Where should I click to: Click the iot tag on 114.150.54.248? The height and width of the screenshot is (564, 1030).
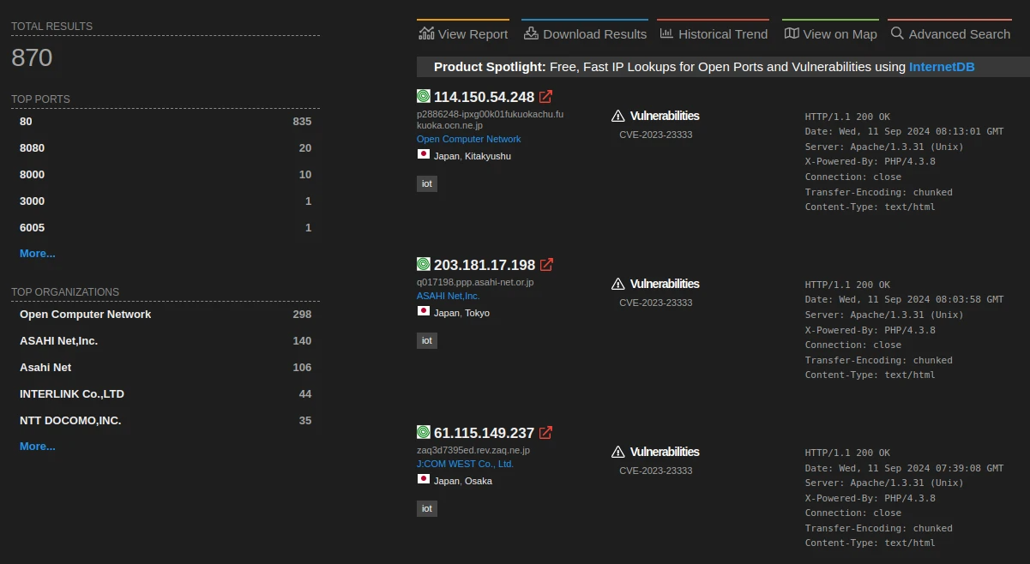click(426, 183)
